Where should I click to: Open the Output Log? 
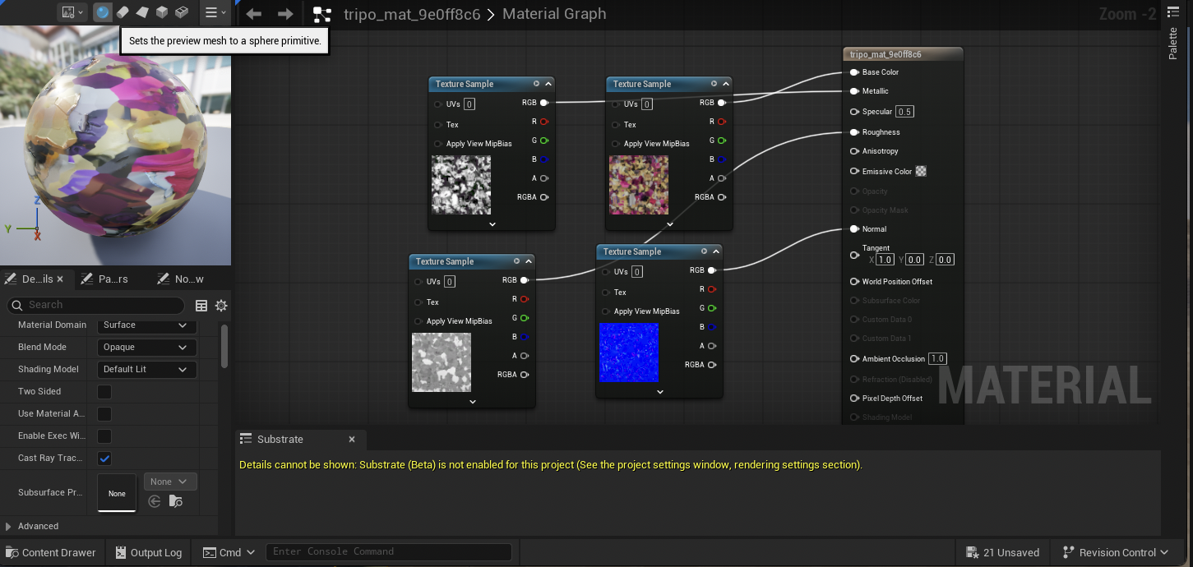[x=149, y=552]
